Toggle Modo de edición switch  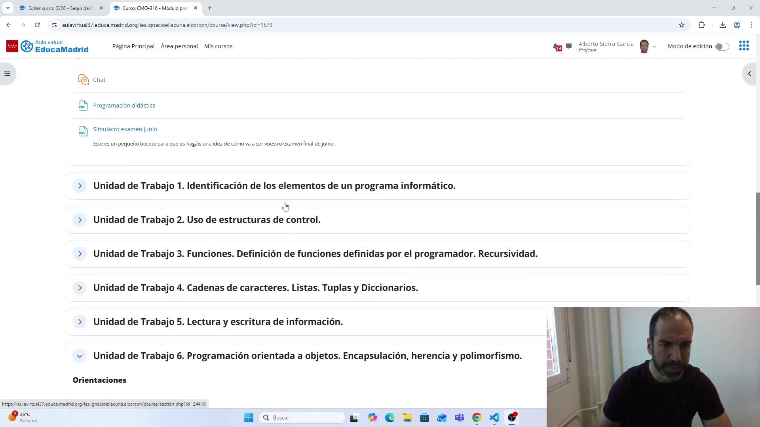coord(722,47)
